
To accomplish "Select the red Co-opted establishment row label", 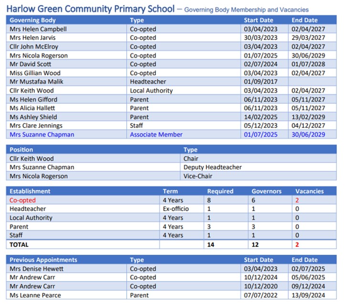I will tap(22, 200).
